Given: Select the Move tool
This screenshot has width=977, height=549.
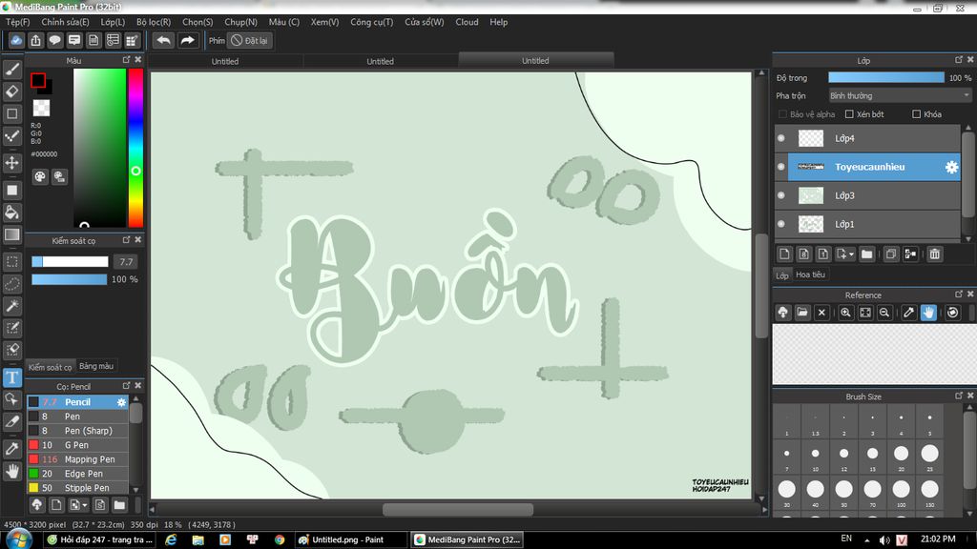Looking at the screenshot, I should pos(11,163).
